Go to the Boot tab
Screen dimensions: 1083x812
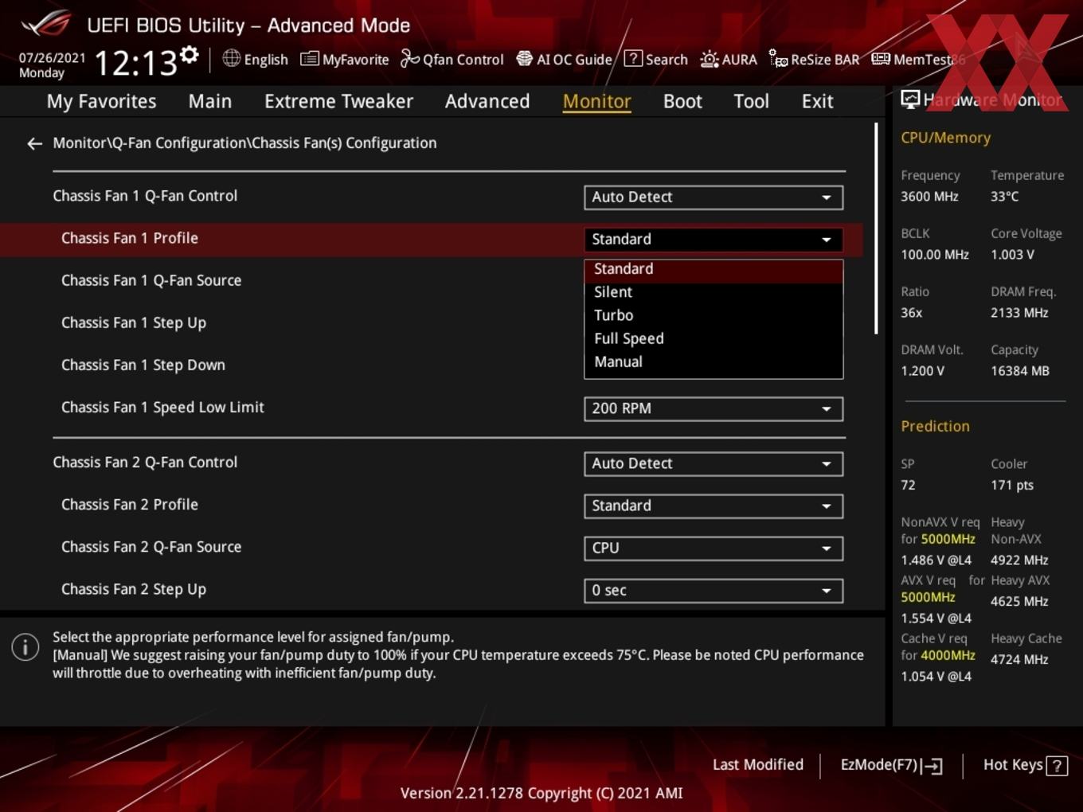pyautogui.click(x=682, y=101)
